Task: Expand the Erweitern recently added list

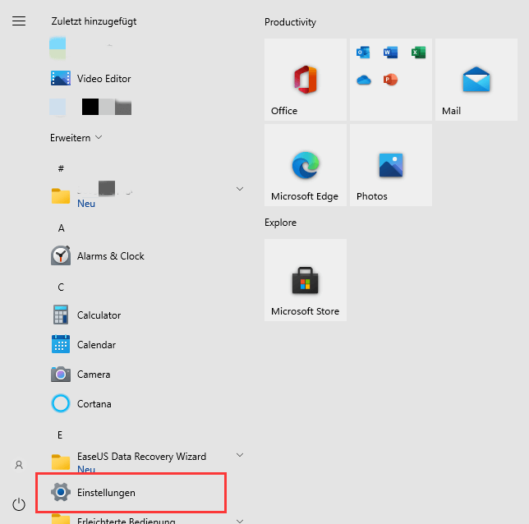Action: [76, 138]
